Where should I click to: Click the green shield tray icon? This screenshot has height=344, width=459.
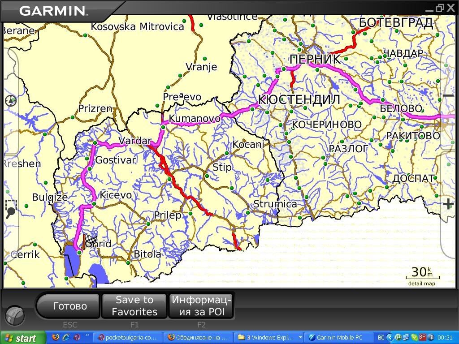pyautogui.click(x=415, y=338)
